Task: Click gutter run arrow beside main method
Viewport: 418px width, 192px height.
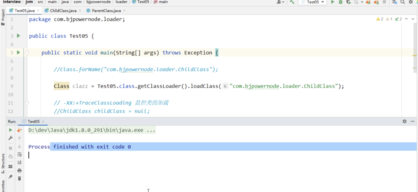Action: coord(18,52)
